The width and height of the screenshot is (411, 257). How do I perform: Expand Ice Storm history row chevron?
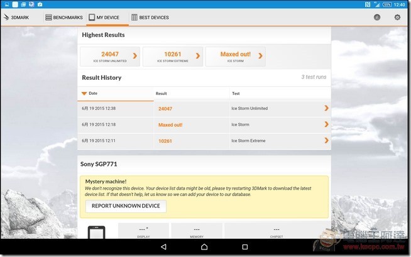coord(326,124)
